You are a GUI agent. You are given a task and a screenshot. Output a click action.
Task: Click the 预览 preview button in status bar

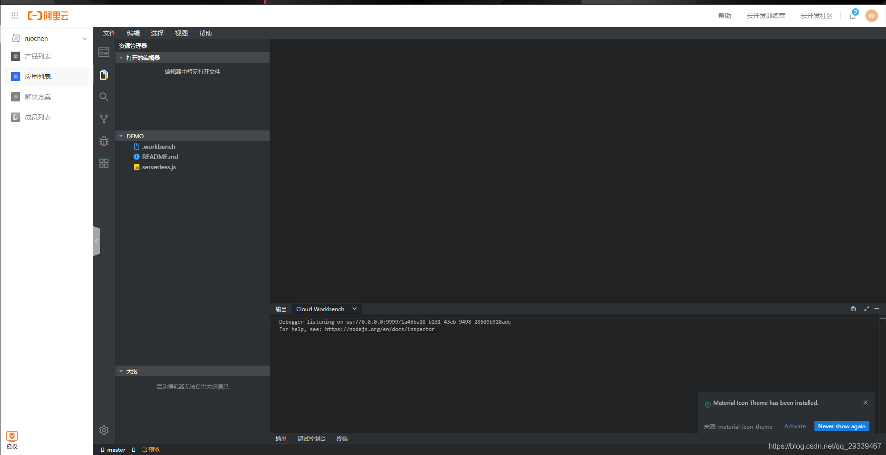coord(151,450)
